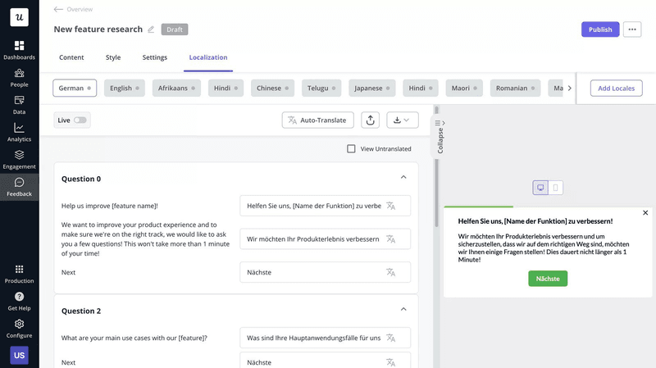This screenshot has width=656, height=368.
Task: Click the Publish button
Action: (600, 30)
